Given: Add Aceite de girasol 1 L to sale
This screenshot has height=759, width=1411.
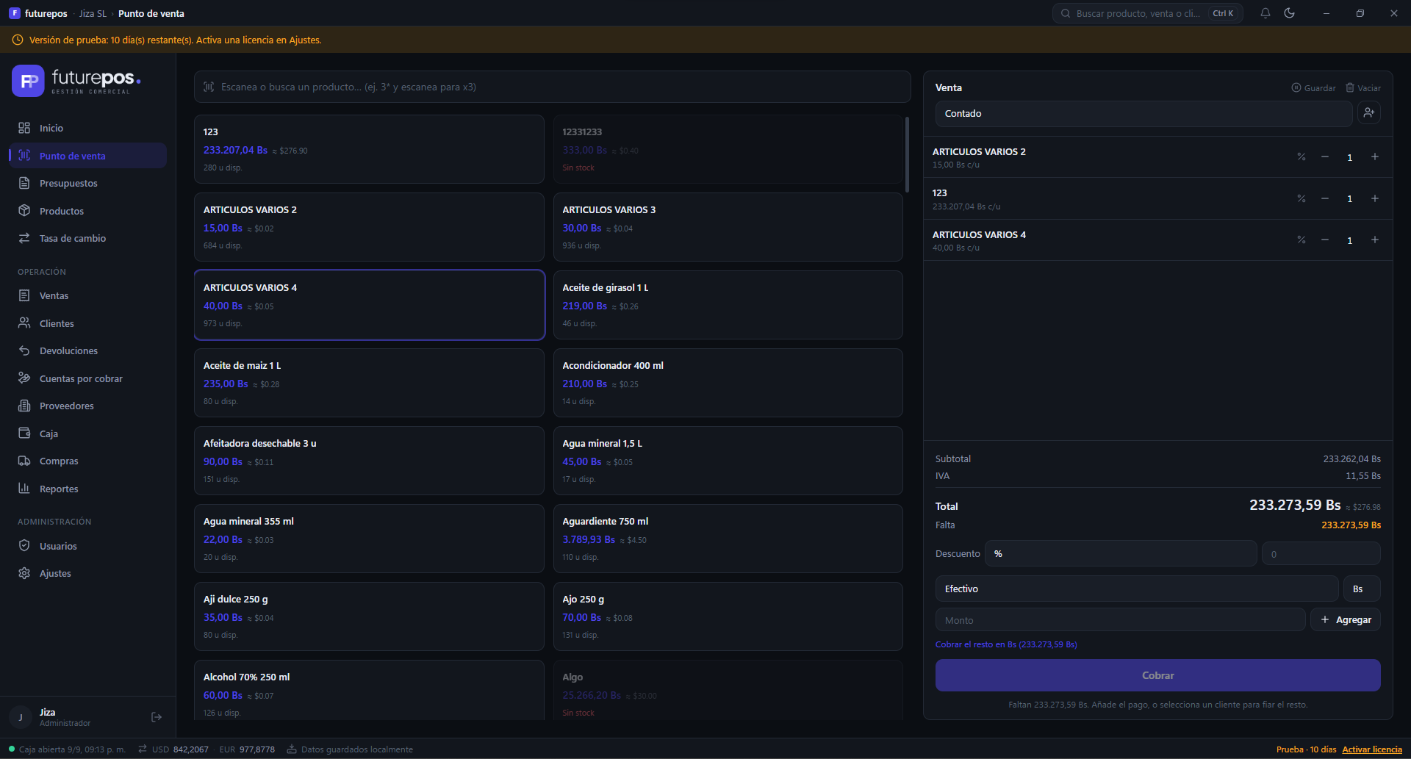Looking at the screenshot, I should [x=728, y=305].
